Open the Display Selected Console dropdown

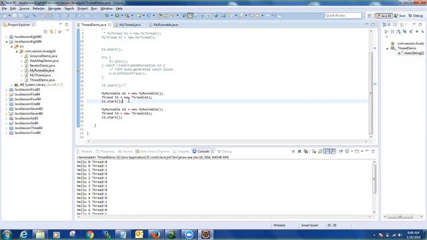click(x=352, y=151)
